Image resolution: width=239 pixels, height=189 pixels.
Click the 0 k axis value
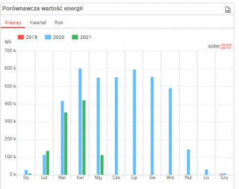tap(13, 174)
